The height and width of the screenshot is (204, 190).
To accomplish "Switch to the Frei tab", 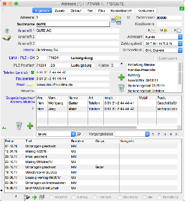I will tap(90, 10).
